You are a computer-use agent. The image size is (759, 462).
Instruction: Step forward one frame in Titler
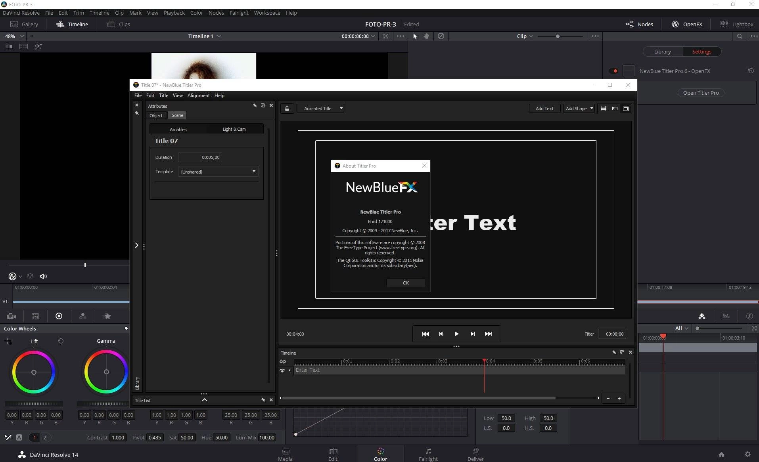472,334
